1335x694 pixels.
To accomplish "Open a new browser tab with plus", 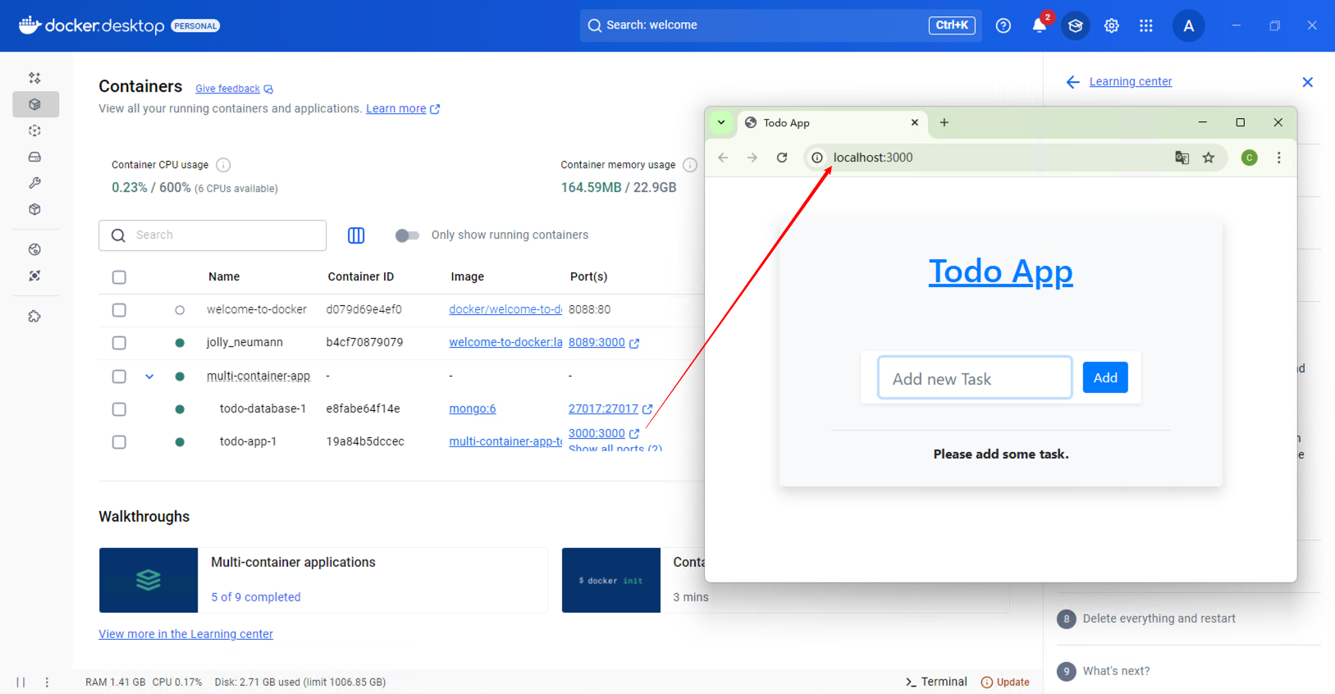I will coord(944,122).
